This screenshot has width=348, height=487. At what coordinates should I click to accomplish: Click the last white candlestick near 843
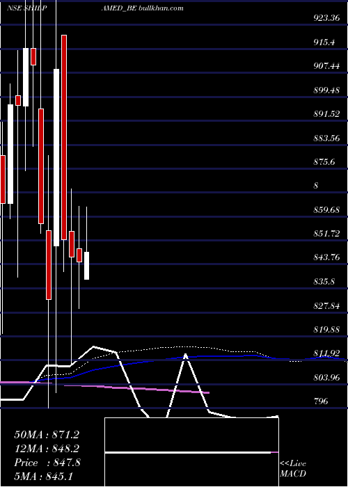click(87, 266)
